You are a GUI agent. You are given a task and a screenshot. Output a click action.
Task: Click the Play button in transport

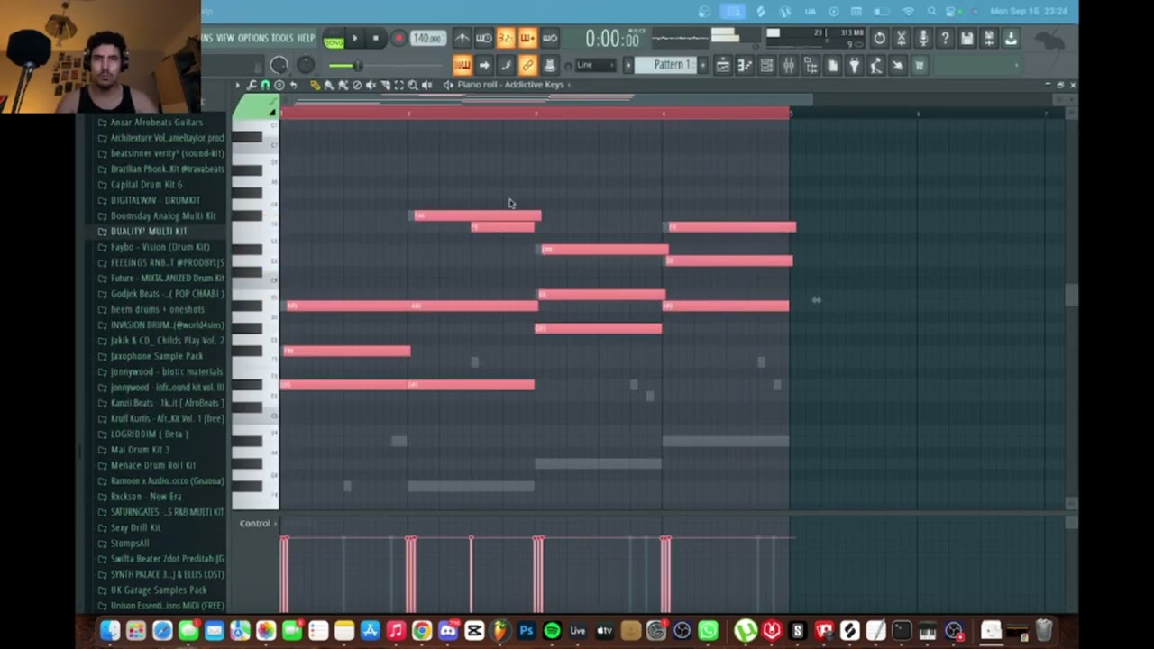tap(354, 39)
